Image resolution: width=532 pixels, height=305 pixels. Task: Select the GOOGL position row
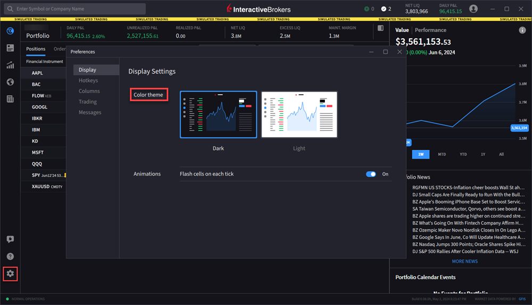click(44, 107)
